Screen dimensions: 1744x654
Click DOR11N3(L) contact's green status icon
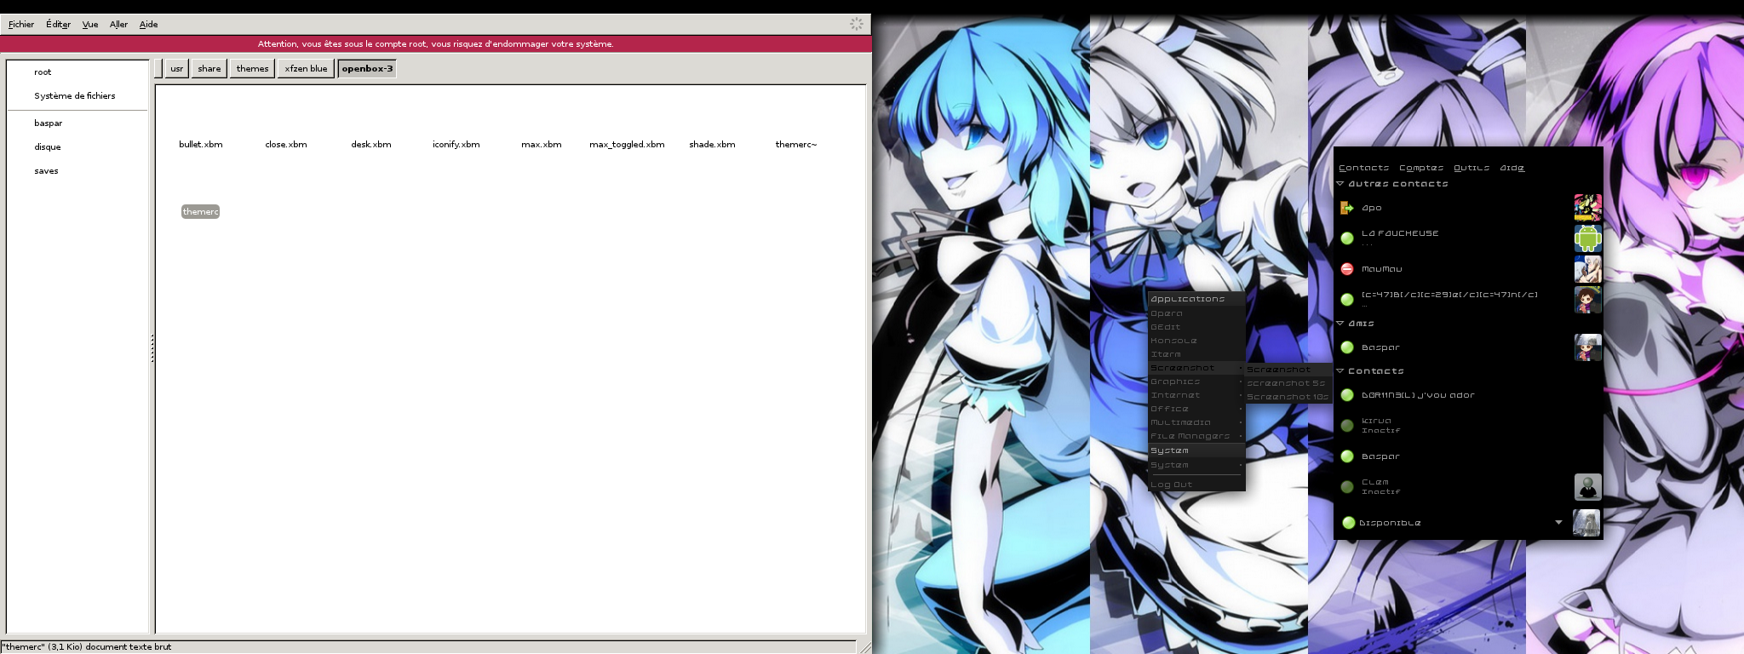click(x=1347, y=395)
